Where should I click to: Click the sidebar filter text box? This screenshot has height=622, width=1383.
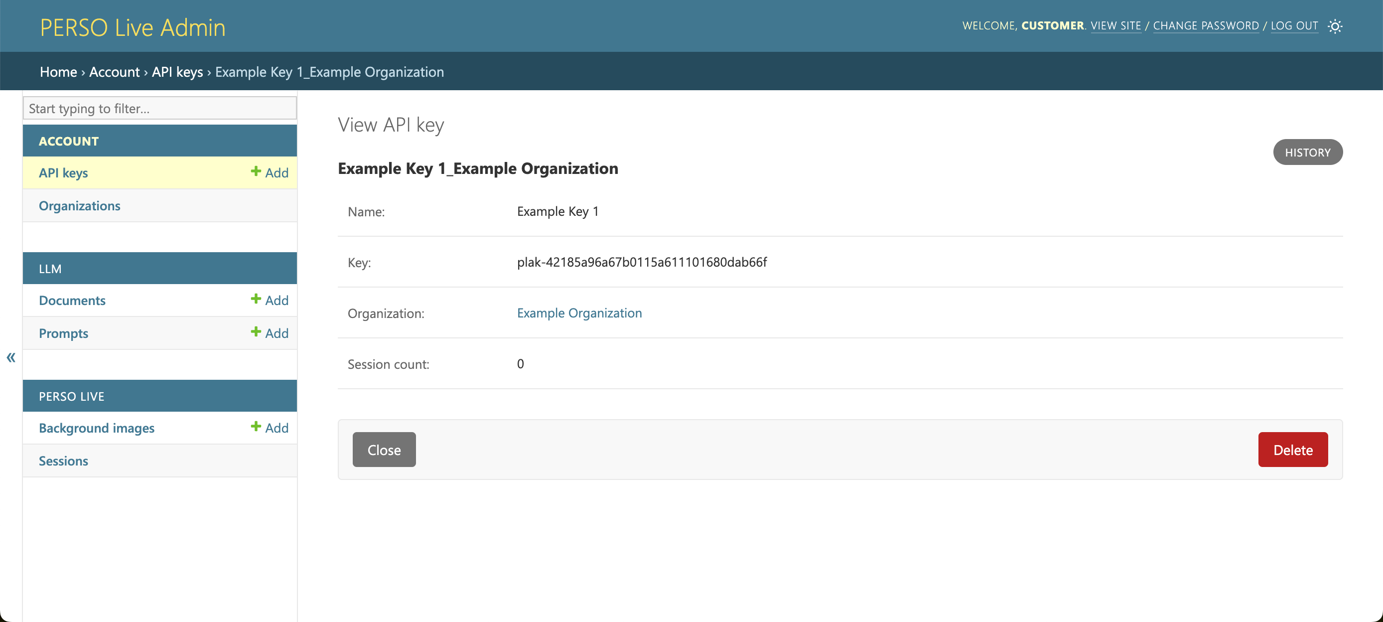tap(159, 108)
